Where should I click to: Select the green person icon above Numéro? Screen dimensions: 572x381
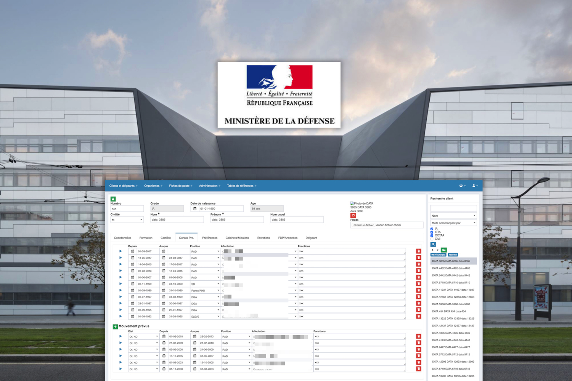coord(112,199)
